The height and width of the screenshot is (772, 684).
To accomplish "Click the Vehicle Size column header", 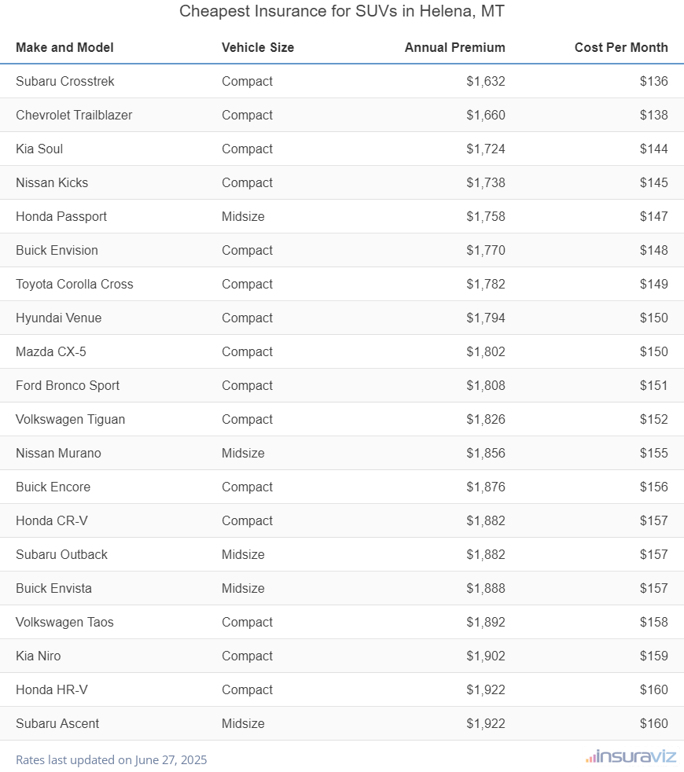I will [258, 47].
